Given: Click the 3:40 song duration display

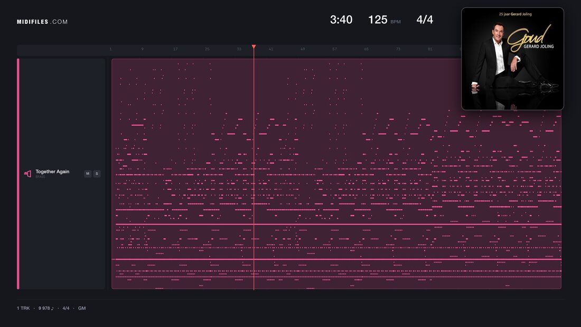Looking at the screenshot, I should [x=341, y=20].
